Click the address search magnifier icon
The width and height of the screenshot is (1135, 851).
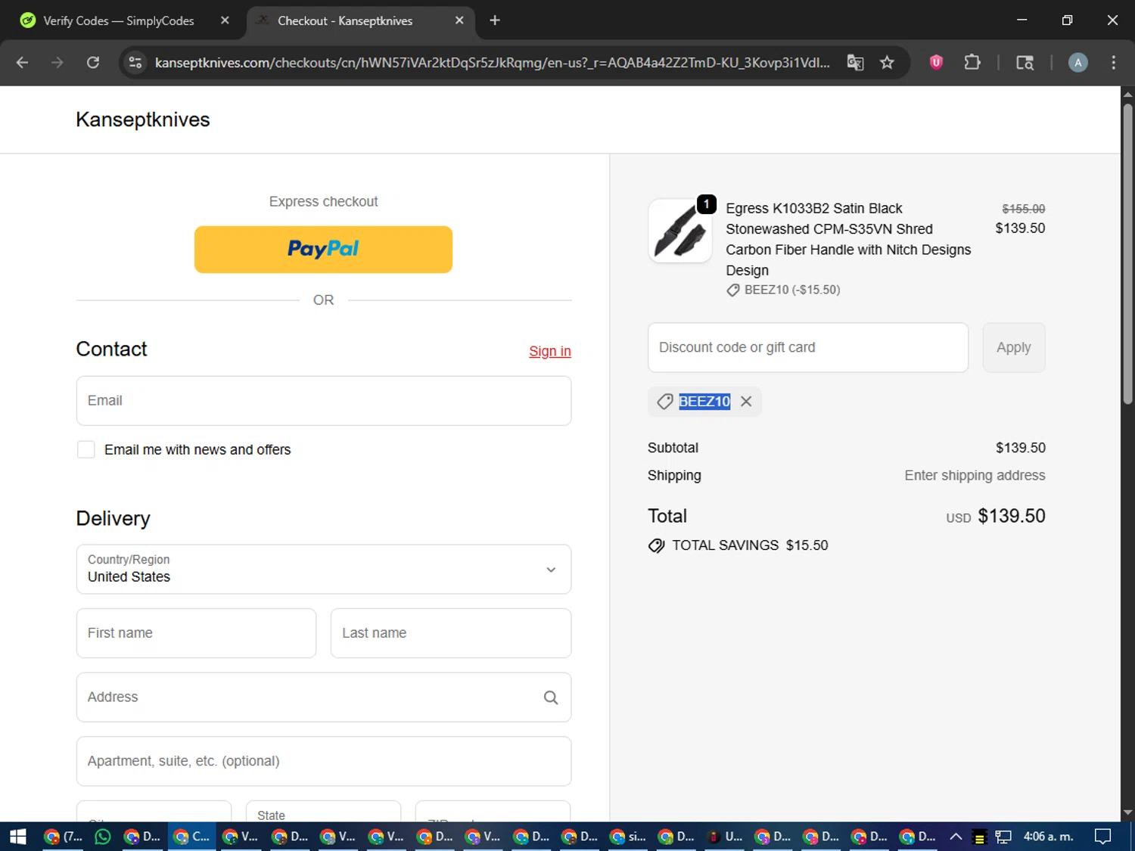coord(551,697)
